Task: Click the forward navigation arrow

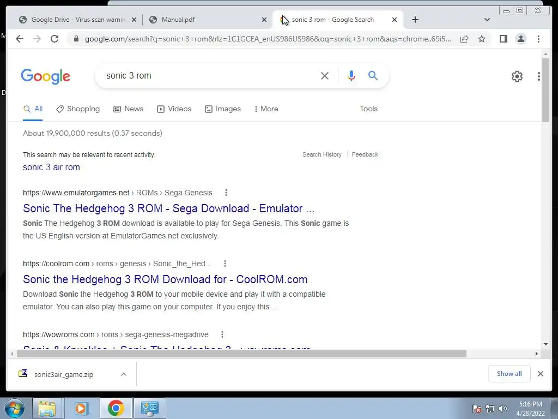Action: [x=37, y=39]
